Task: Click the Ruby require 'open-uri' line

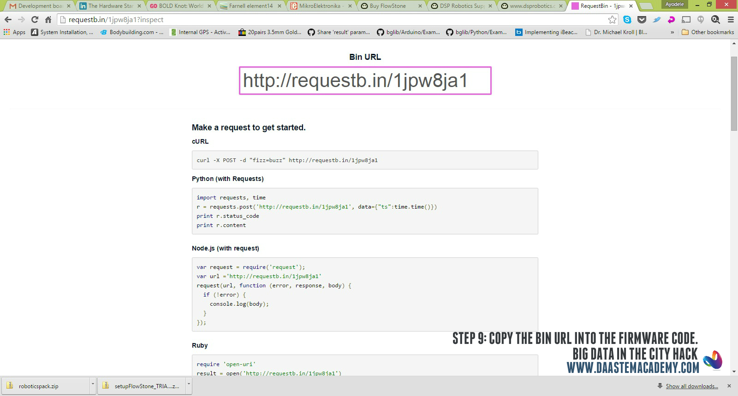Action: pyautogui.click(x=226, y=364)
